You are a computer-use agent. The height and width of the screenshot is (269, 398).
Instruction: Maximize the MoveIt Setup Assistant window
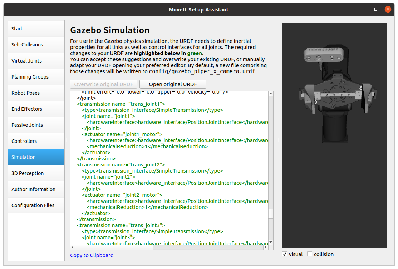(376, 9)
